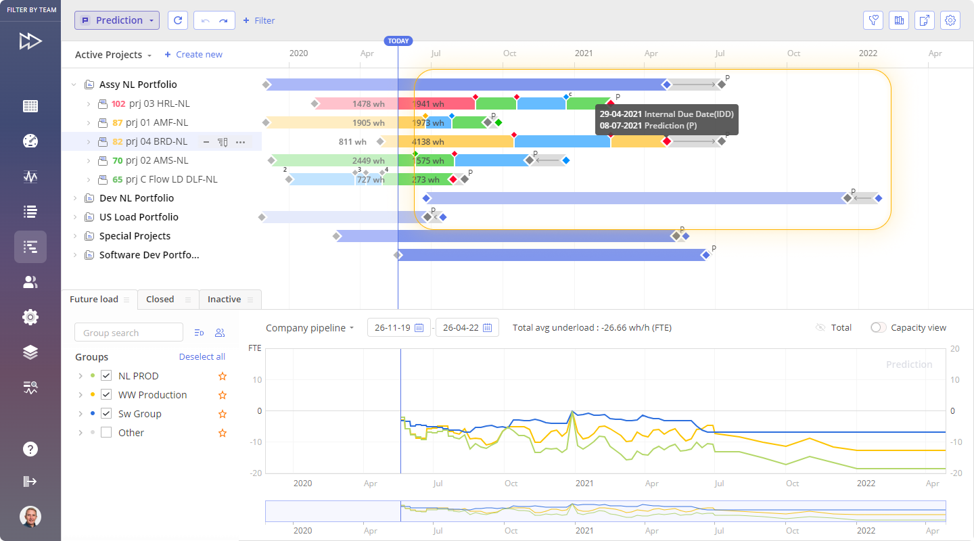Screen dimensions: 974x541
Task: Open the people/team icon in left sidebar
Action: coord(30,282)
